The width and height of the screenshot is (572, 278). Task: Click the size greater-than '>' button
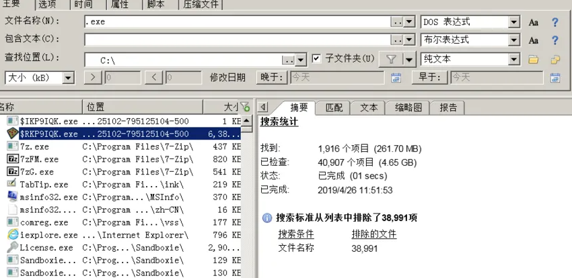tap(93, 77)
